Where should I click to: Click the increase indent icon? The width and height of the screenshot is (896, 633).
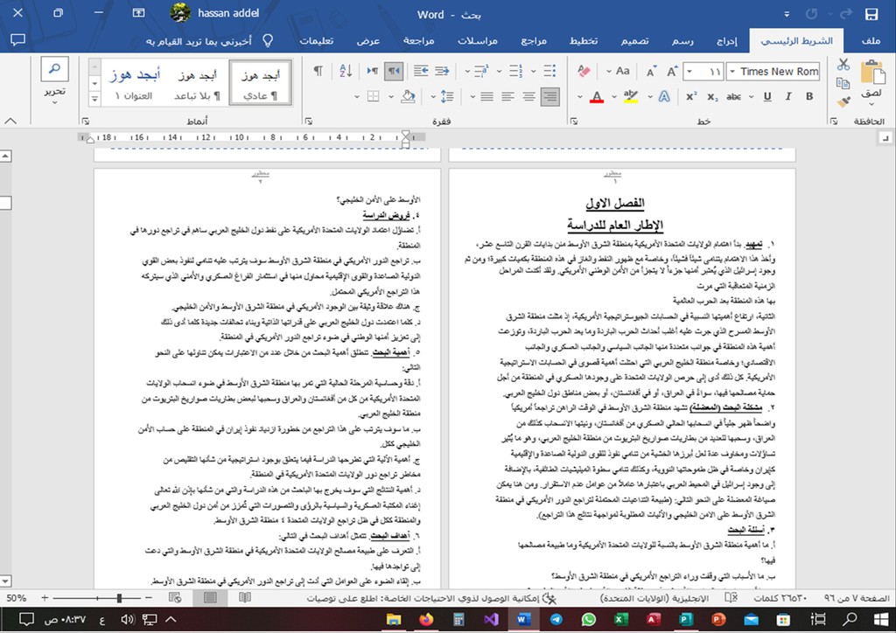click(421, 72)
